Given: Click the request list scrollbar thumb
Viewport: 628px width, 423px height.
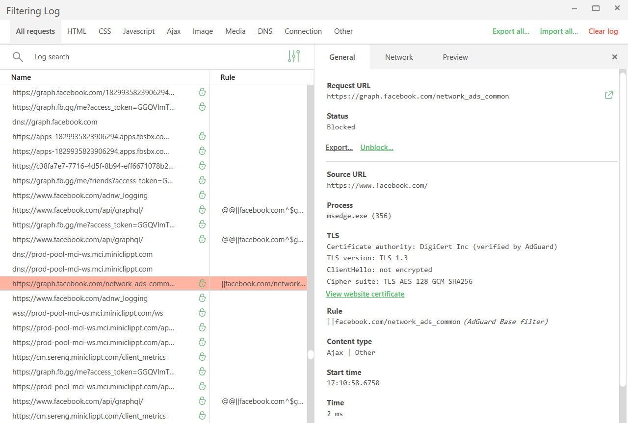Looking at the screenshot, I should point(311,354).
